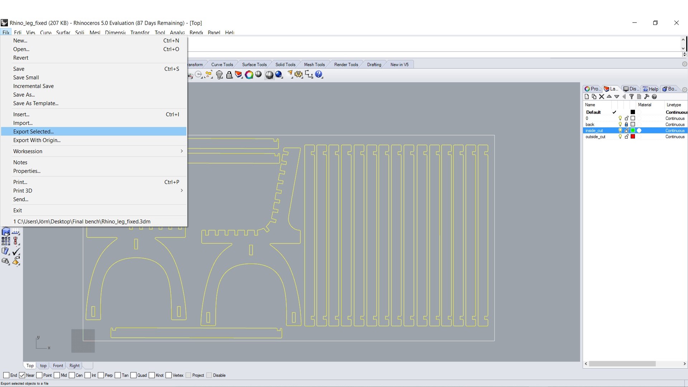Click the blue Help question mark icon
Image resolution: width=688 pixels, height=387 pixels.
[319, 75]
